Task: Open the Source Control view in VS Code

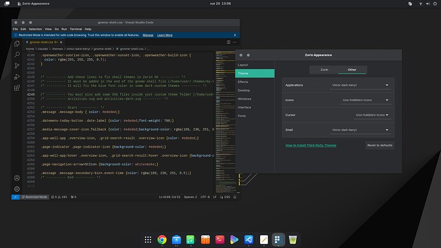Action: point(17,65)
